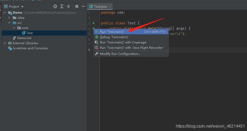The image size is (247, 131).
Task: Click line number 8 in the gutter
Action: [x=89, y=50]
